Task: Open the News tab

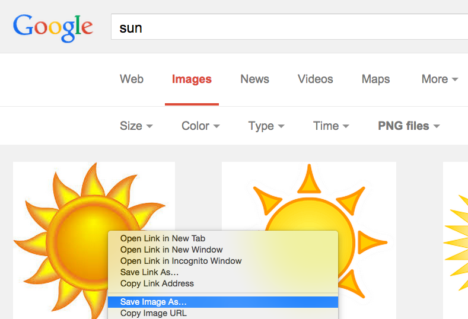Action: (x=254, y=79)
